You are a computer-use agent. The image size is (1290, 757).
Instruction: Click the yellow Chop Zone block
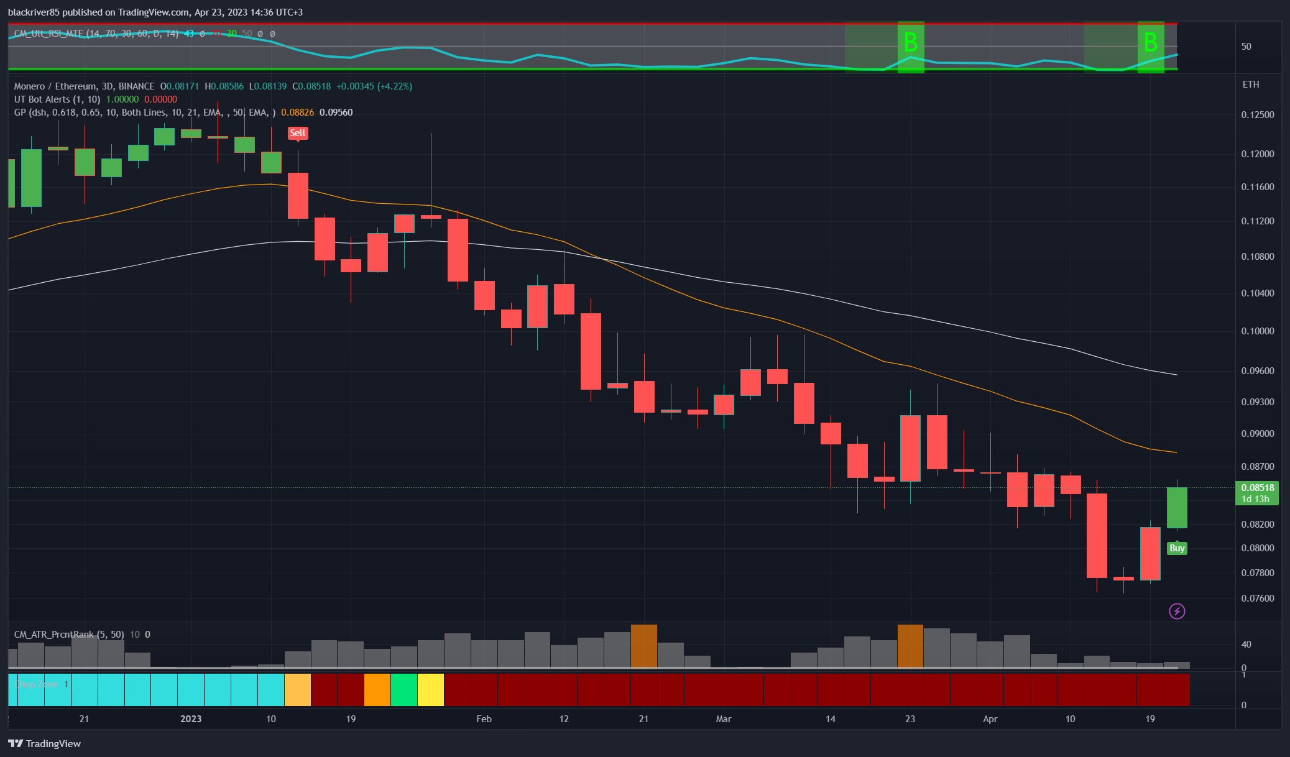(x=431, y=690)
